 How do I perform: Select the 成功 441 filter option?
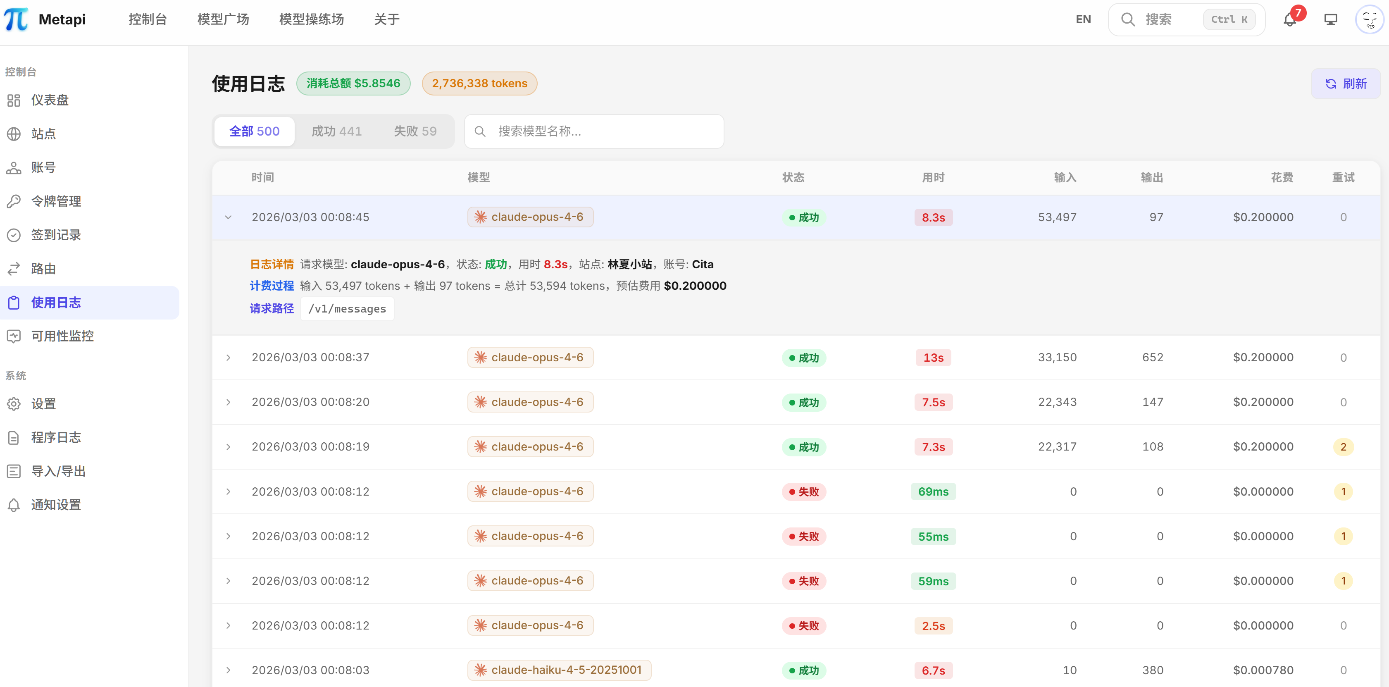pyautogui.click(x=336, y=131)
